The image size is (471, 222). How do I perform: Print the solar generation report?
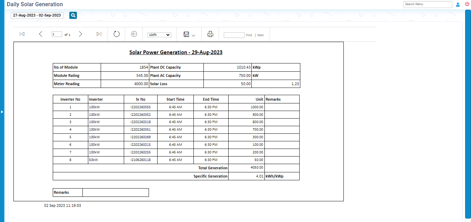(x=210, y=34)
